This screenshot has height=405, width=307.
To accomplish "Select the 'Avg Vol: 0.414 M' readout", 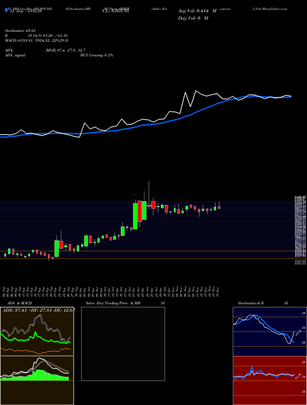I will coord(197,11).
